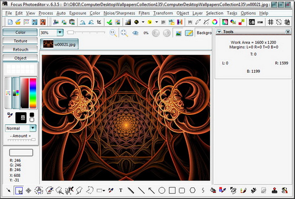Open the zoom 30% dropdown
The height and width of the screenshot is (199, 295).
click(60, 33)
